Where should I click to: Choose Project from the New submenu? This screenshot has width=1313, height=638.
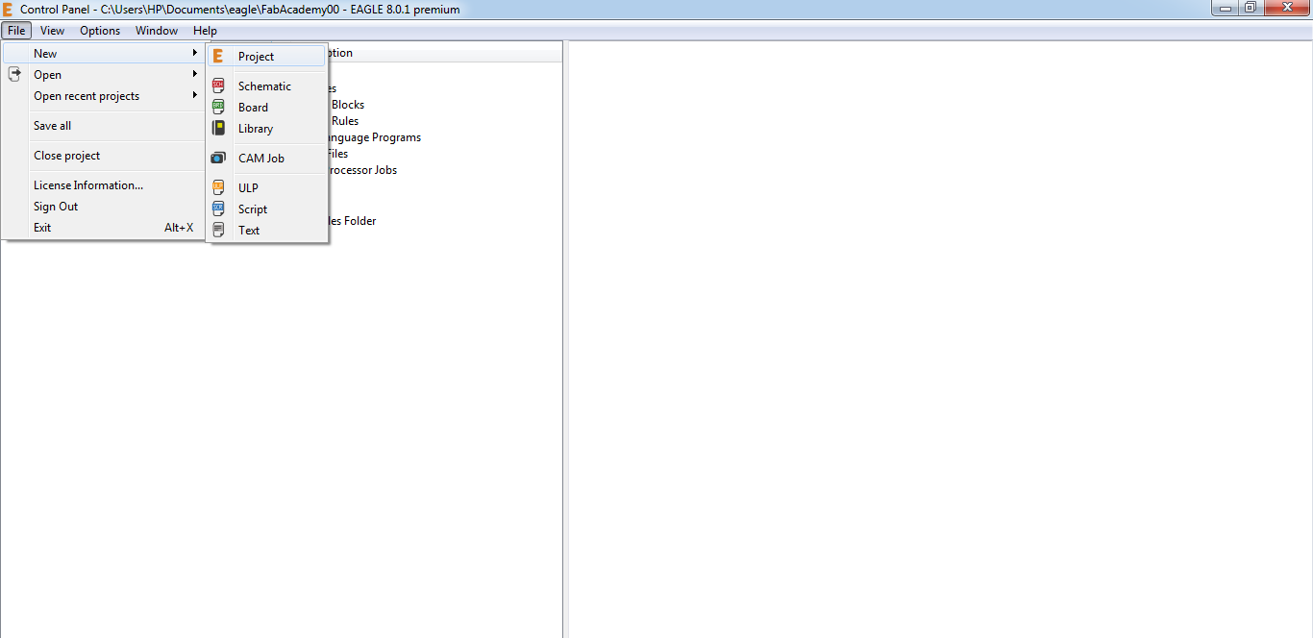[268, 57]
